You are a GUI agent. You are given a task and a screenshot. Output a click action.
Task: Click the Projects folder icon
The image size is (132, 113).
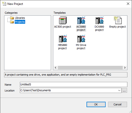point(12,22)
